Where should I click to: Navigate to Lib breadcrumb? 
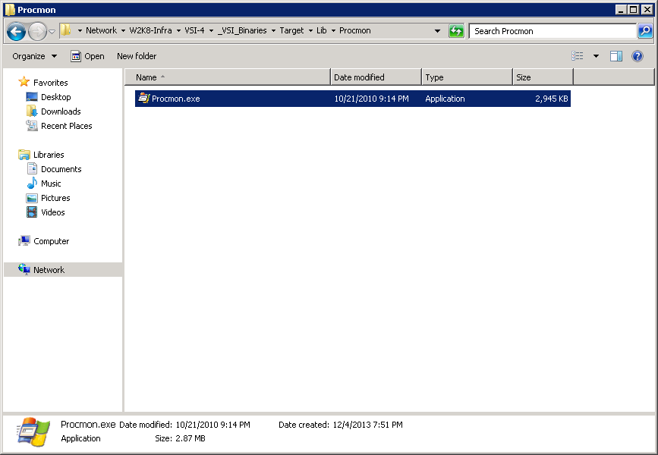(322, 30)
